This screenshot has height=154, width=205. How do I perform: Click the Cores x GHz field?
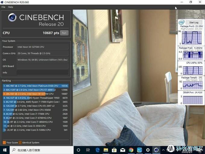[x=43, y=53]
